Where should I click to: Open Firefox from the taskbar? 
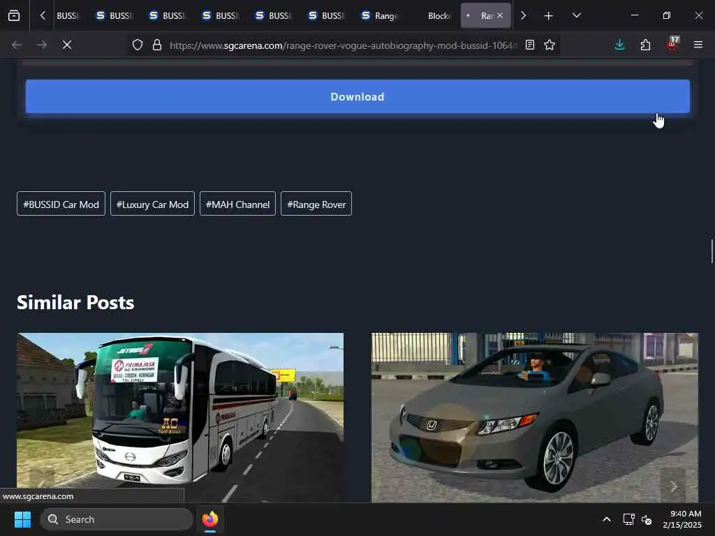point(210,519)
